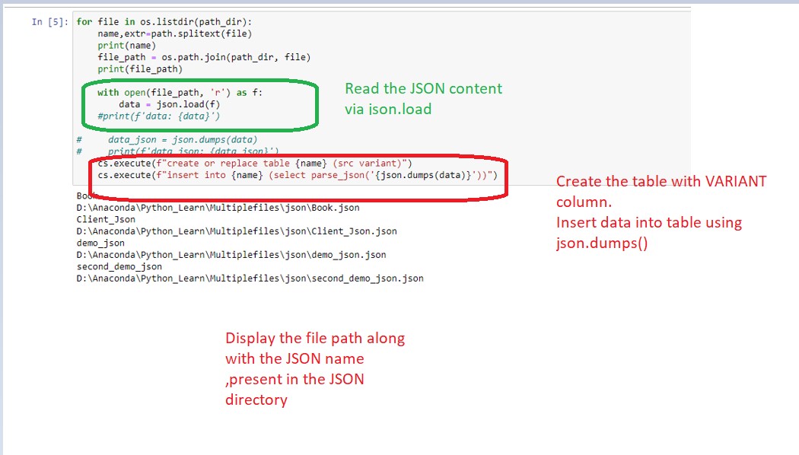
Task: Click the green Read the JSON content annotation
Action: pos(422,99)
